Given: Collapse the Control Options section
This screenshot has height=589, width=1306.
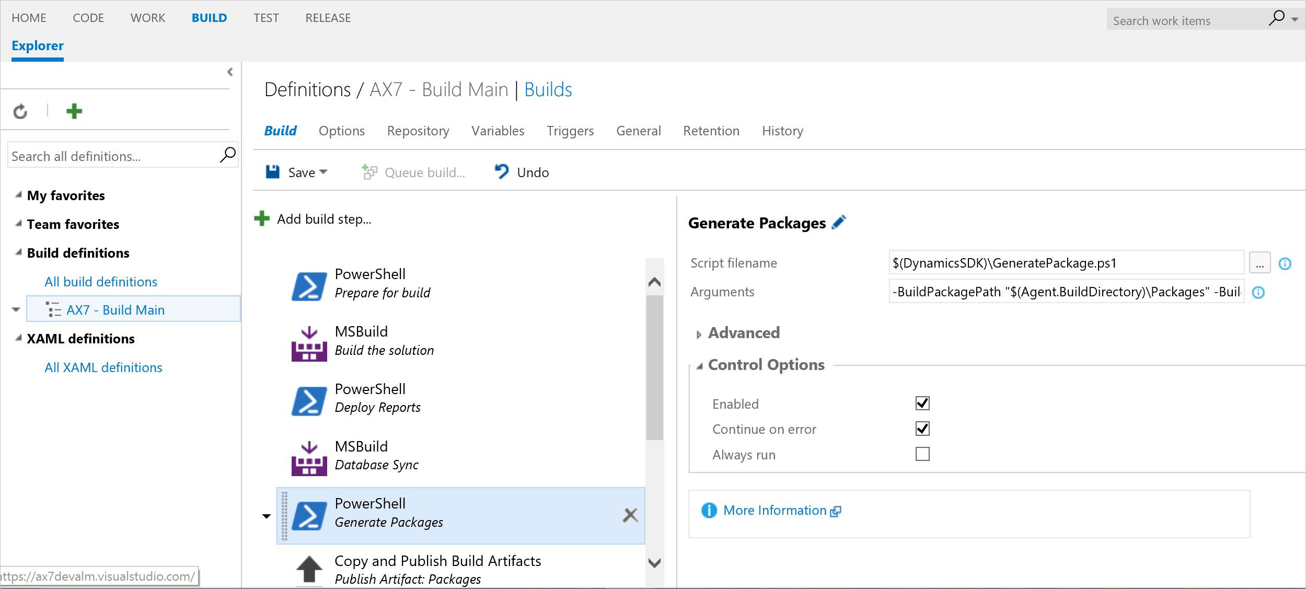Looking at the screenshot, I should coord(699,366).
